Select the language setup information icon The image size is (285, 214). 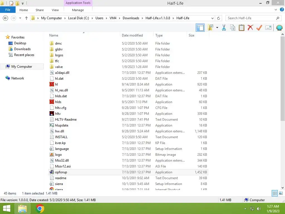point(51,149)
